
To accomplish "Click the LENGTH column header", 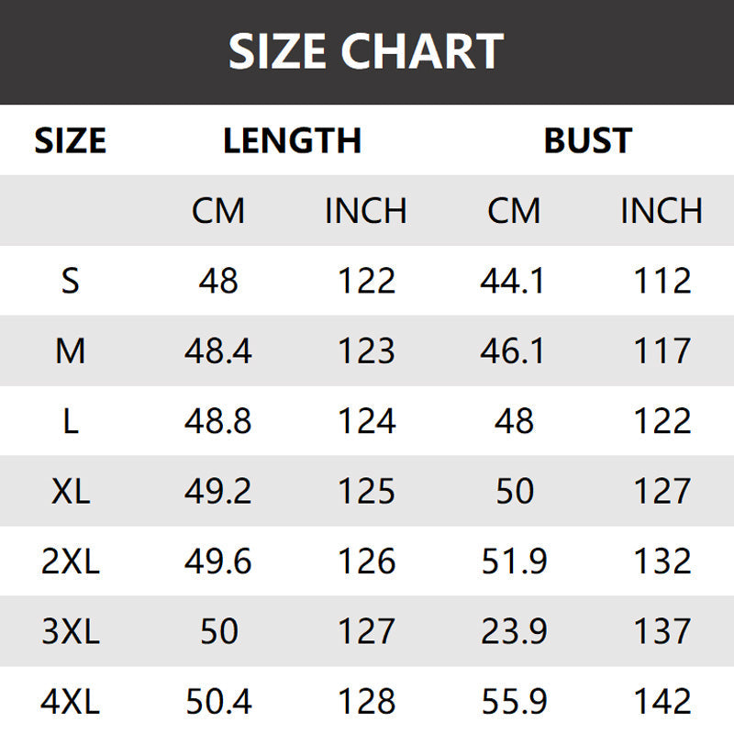I will click(292, 140).
